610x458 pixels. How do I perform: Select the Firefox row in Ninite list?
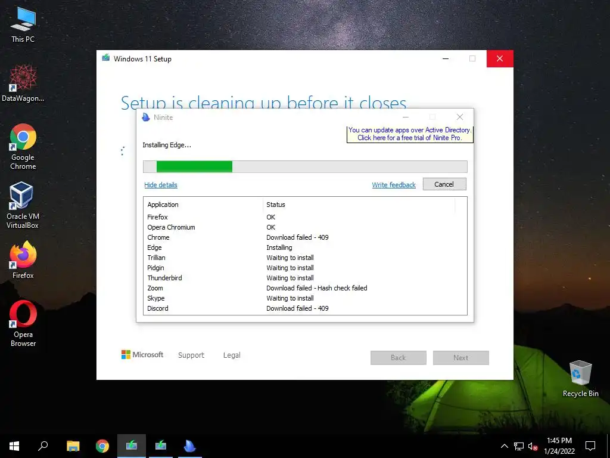point(305,217)
